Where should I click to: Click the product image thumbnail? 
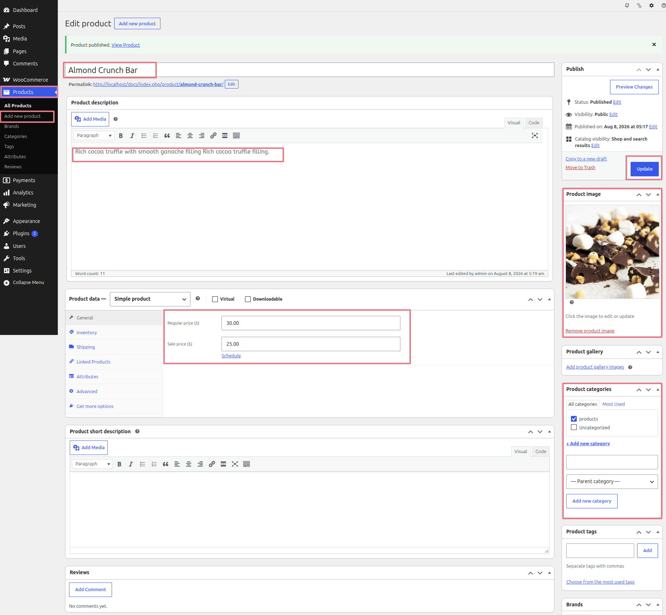click(612, 252)
